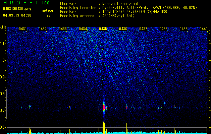The image size is (211, 134).
Task: Click the 0438 time marker
Action: (x=163, y=29)
